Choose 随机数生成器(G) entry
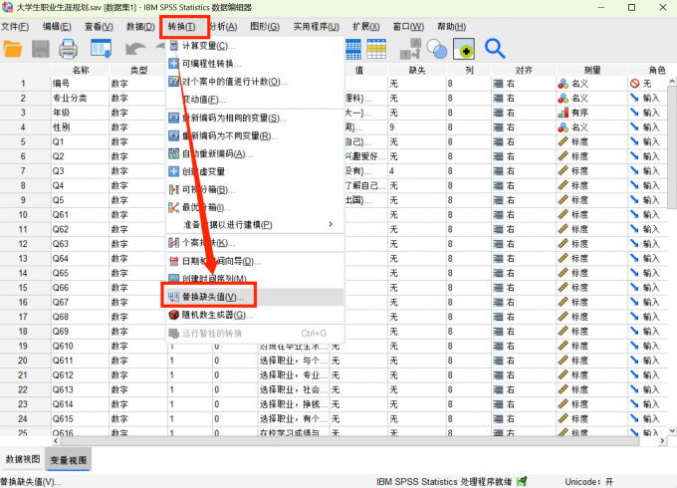The height and width of the screenshot is (488, 677). (x=255, y=315)
